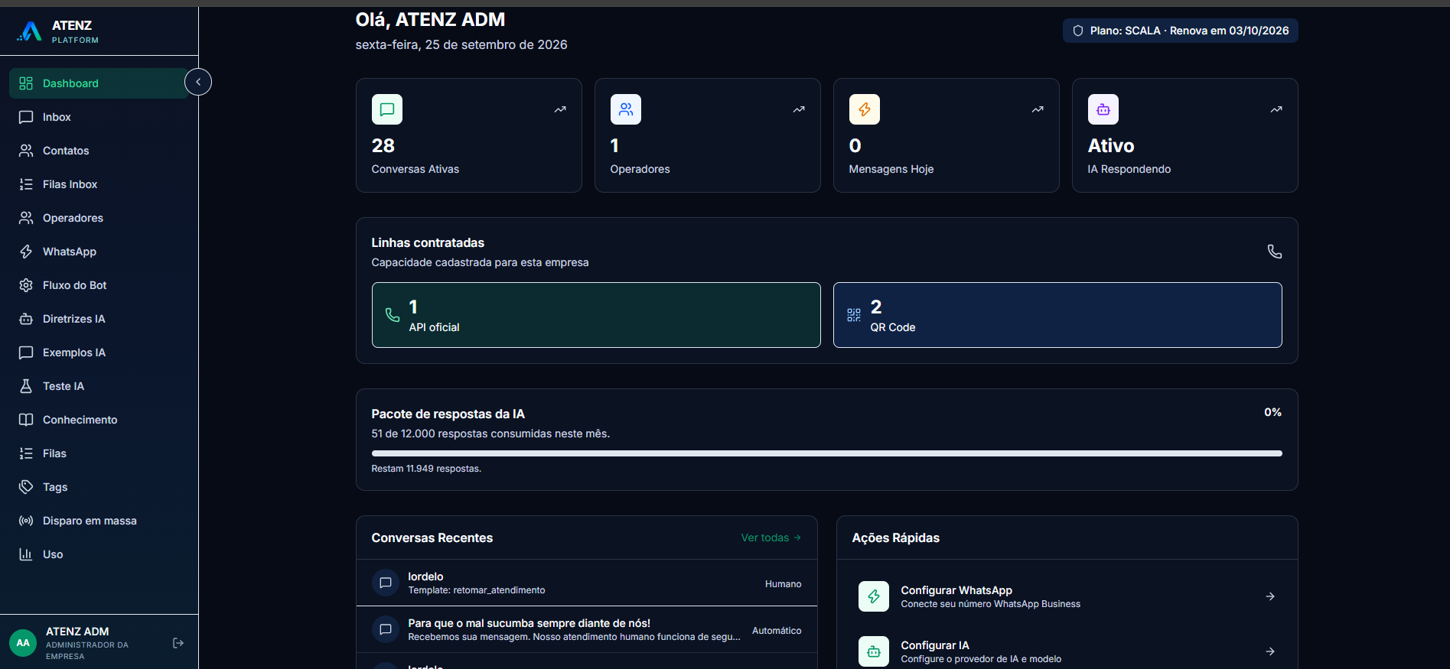
Task: Open the Dashboard menu item
Action: [x=99, y=83]
